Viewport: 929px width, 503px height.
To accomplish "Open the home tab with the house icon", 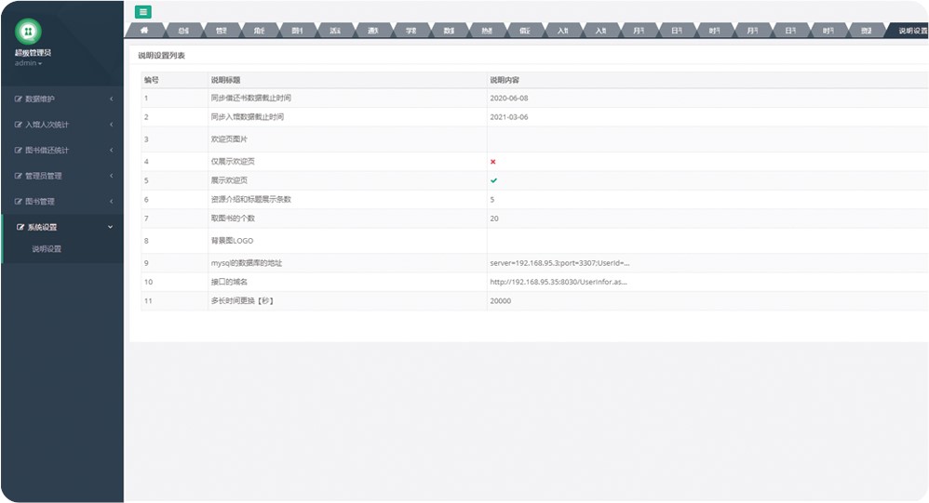I will [x=144, y=30].
